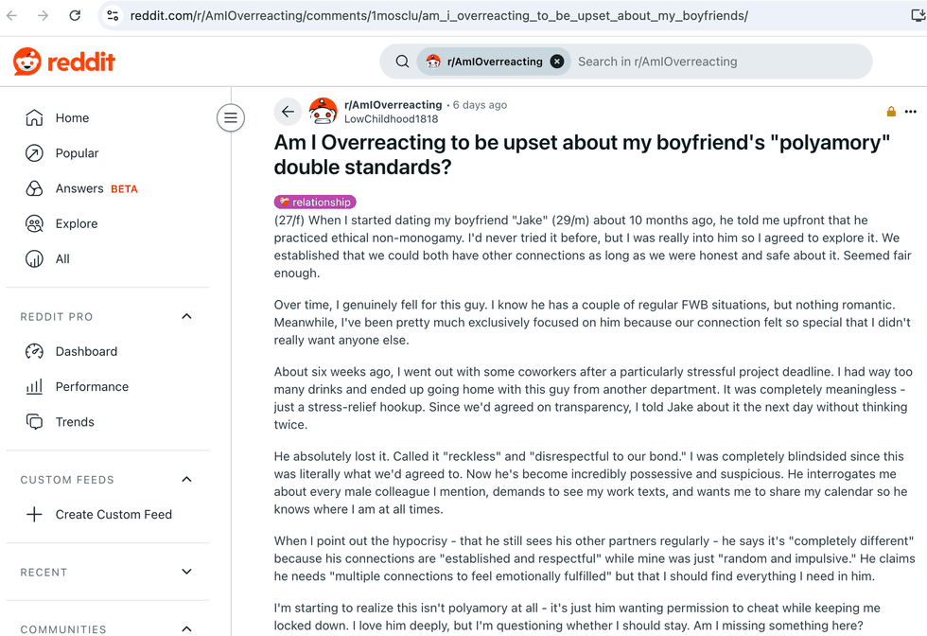Click the Reddit logo
The height and width of the screenshot is (636, 927).
[64, 62]
